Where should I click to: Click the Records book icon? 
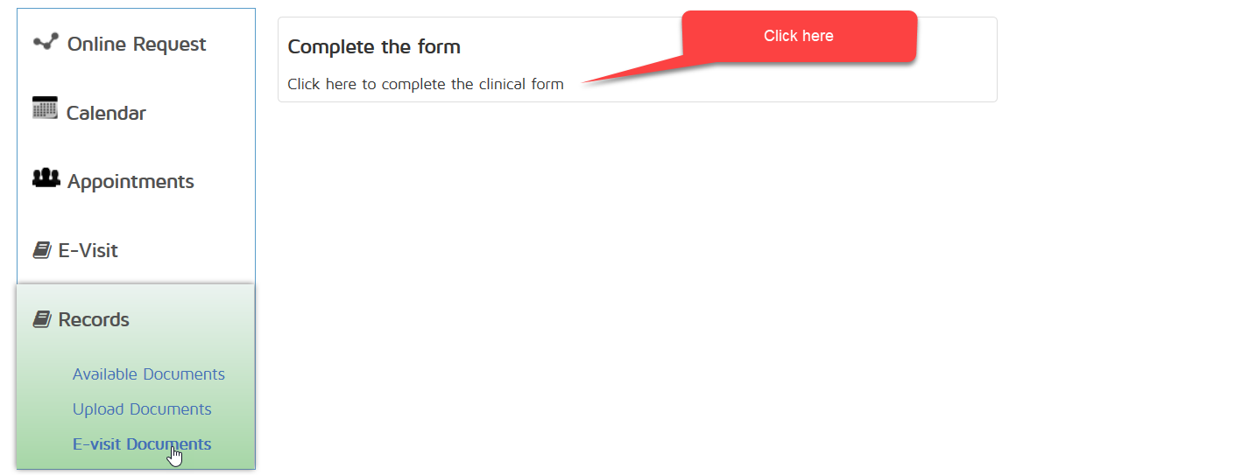[42, 320]
